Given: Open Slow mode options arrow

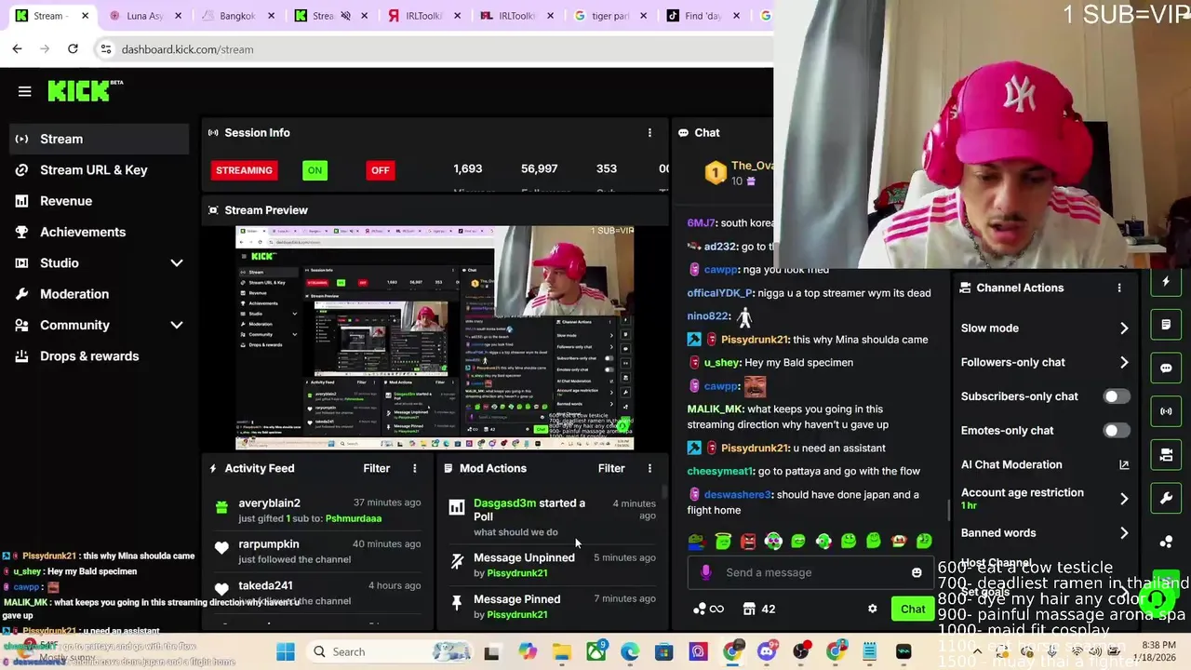Looking at the screenshot, I should (x=1124, y=328).
